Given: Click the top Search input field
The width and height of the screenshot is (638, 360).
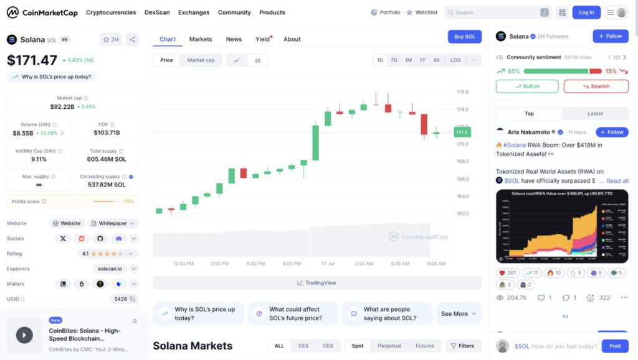Looking at the screenshot, I should point(496,12).
